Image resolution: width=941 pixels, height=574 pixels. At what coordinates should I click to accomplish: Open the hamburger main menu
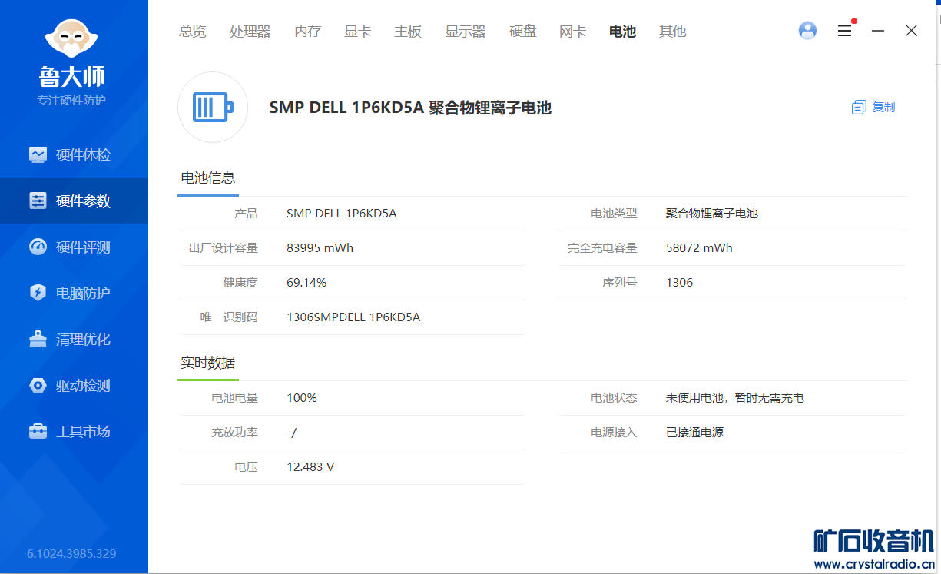844,31
